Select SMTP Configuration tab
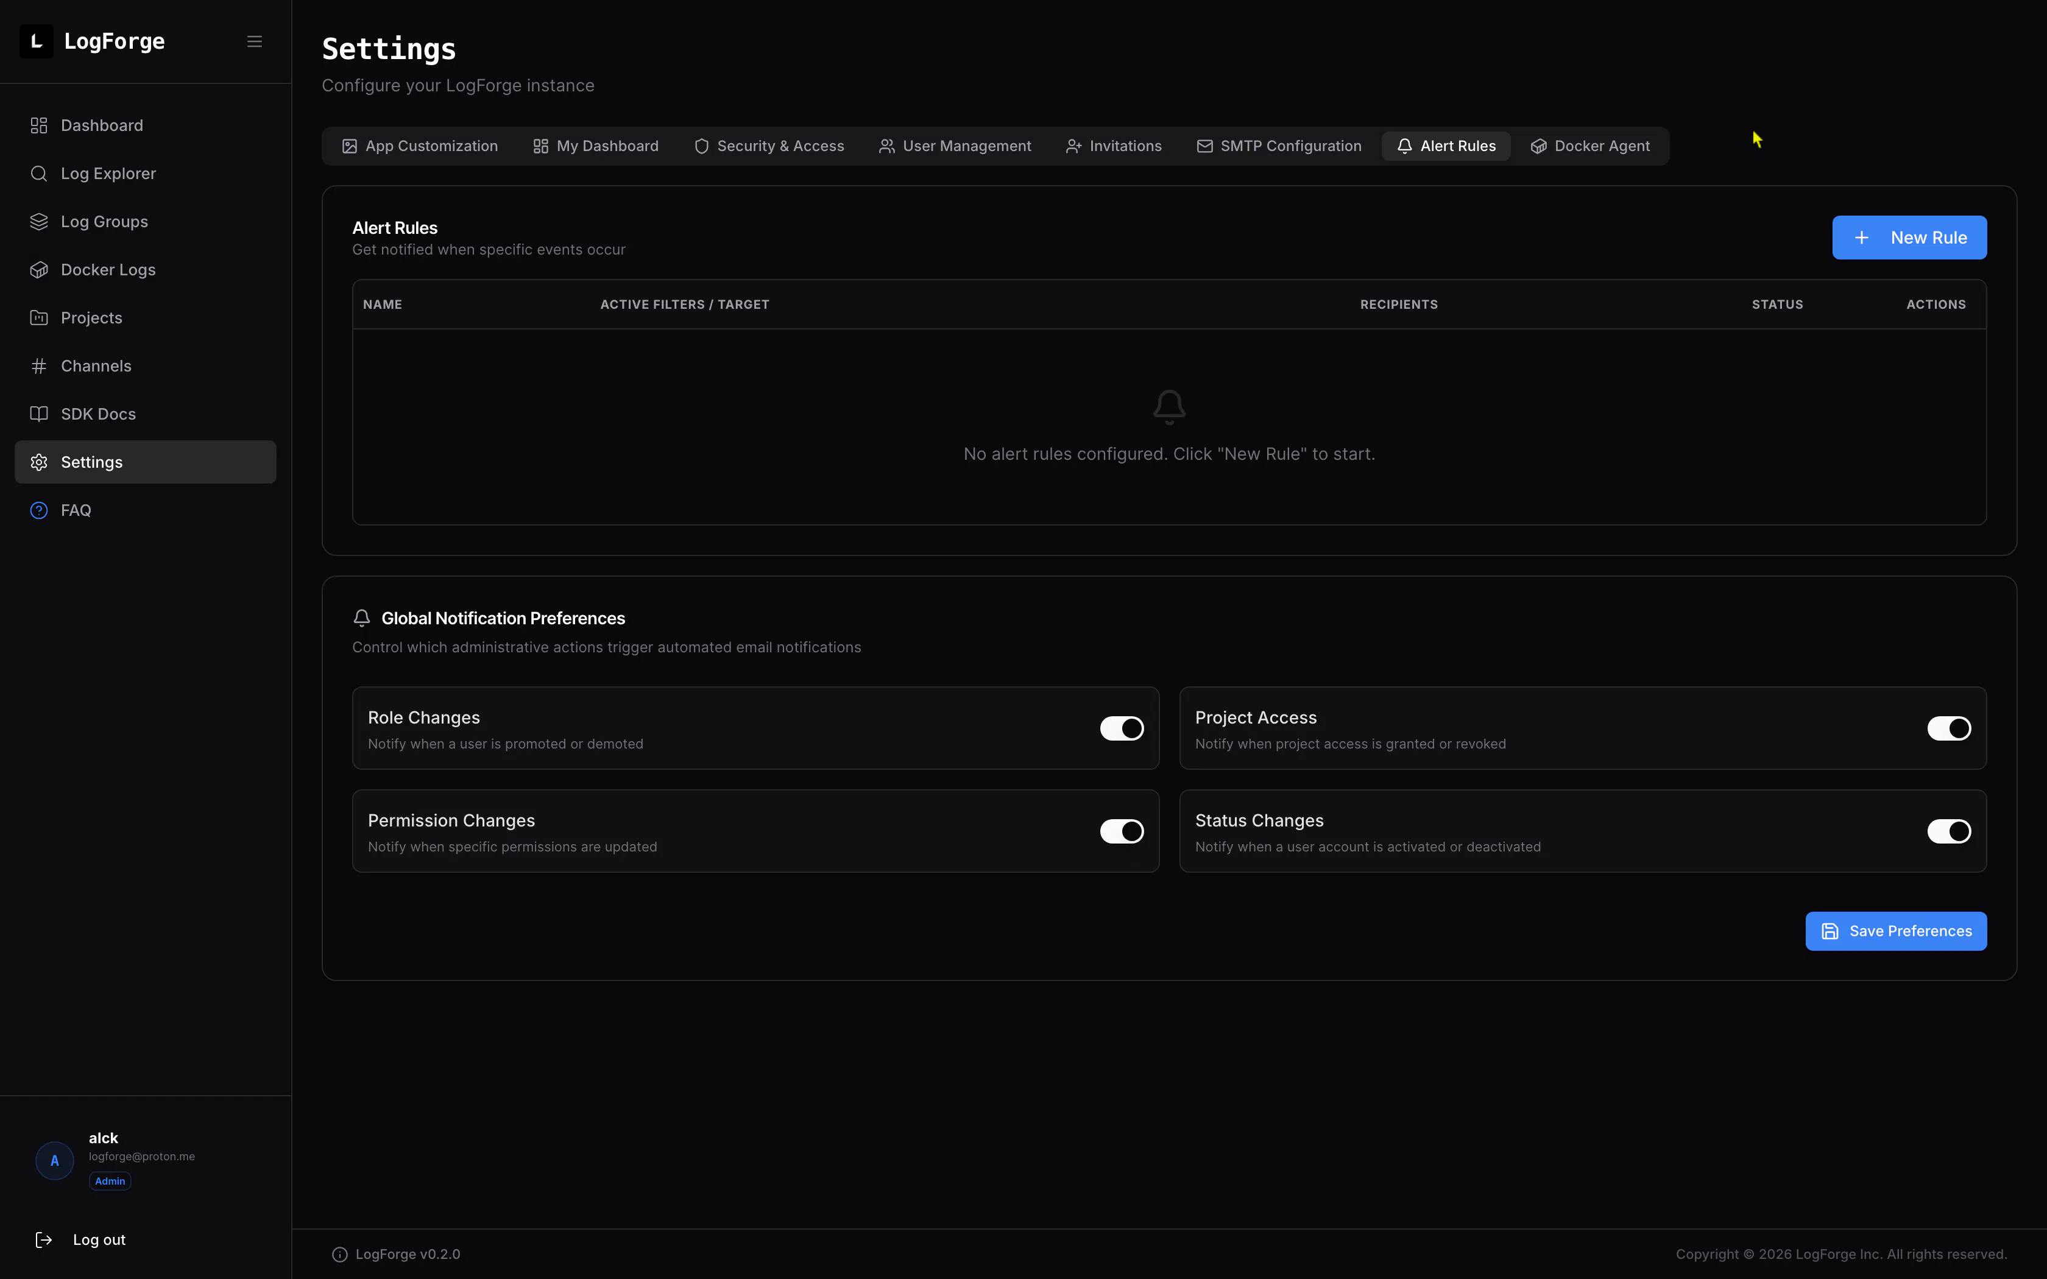Image resolution: width=2047 pixels, height=1279 pixels. coord(1279,146)
